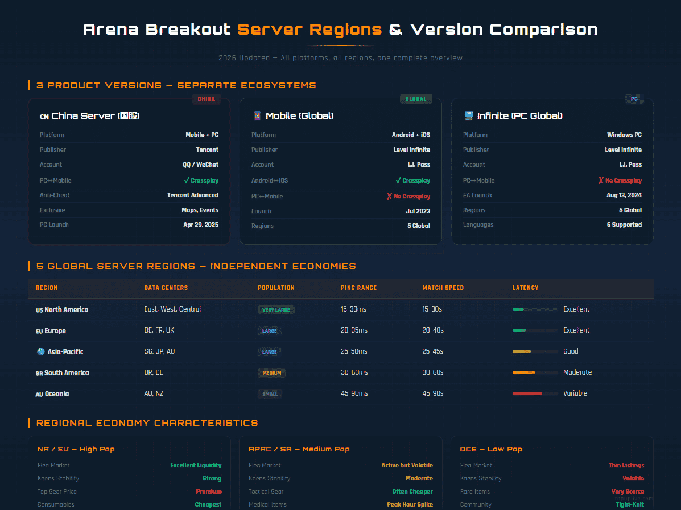The width and height of the screenshot is (681, 510).
Task: Click the US flag code beside North America
Action: coord(39,310)
